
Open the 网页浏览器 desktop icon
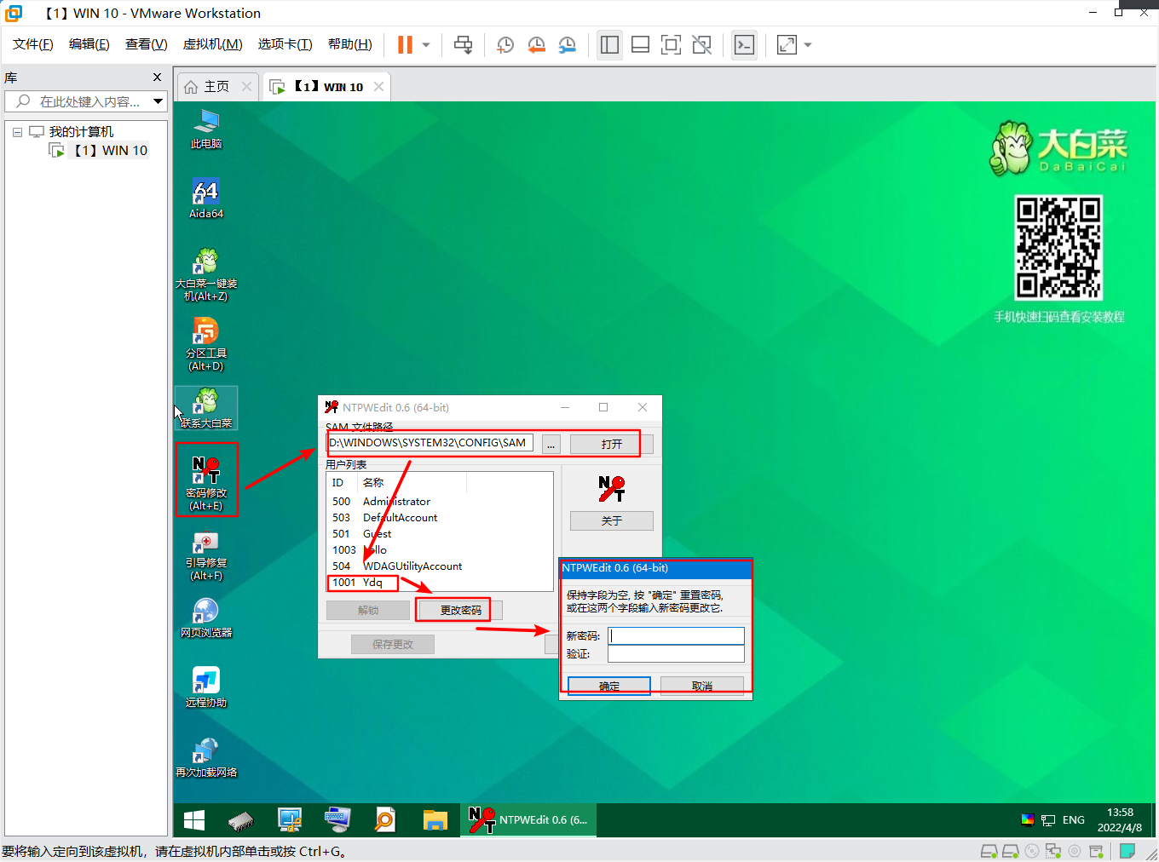pyautogui.click(x=205, y=618)
